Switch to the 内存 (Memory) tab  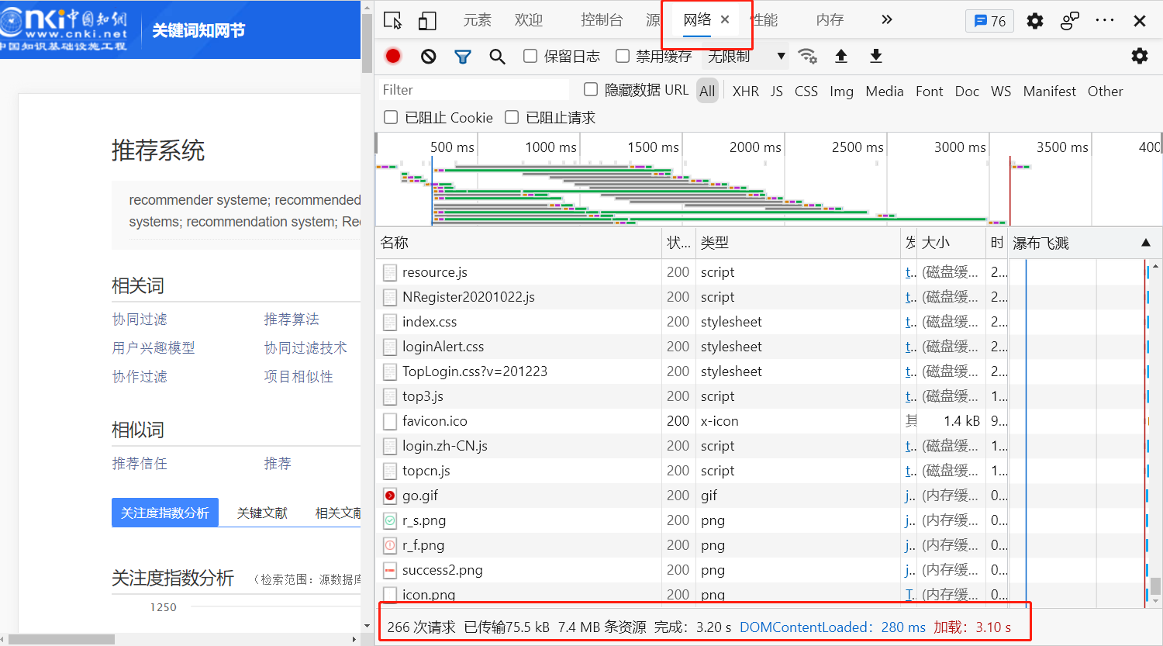coord(830,20)
